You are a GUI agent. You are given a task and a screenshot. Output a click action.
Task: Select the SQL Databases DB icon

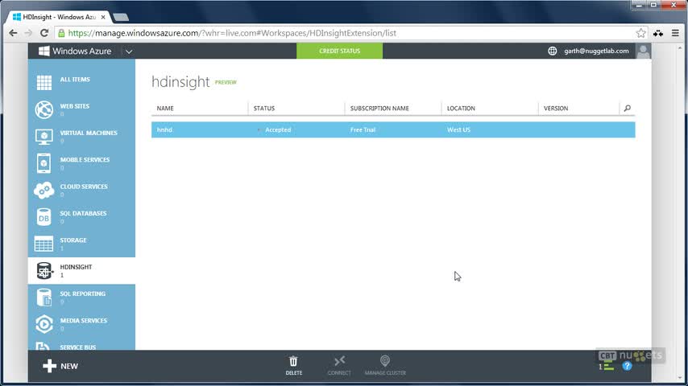coord(44,217)
